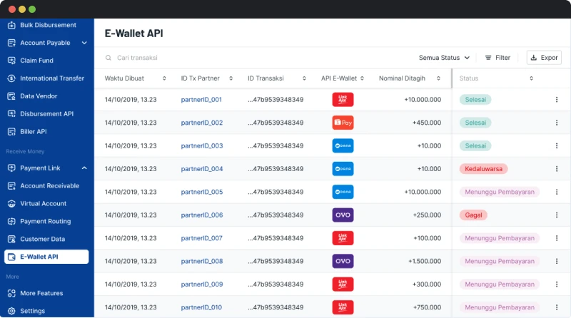Click Selesai badge in partnerID_001 row

coord(475,100)
